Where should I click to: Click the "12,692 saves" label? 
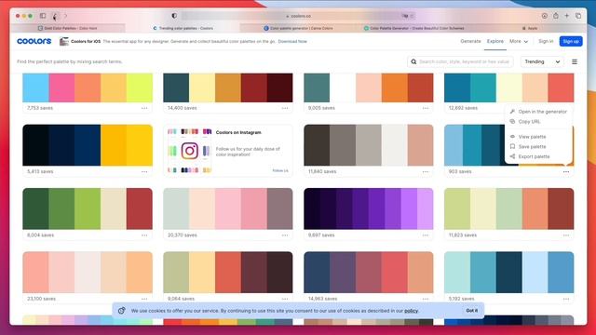pos(463,108)
